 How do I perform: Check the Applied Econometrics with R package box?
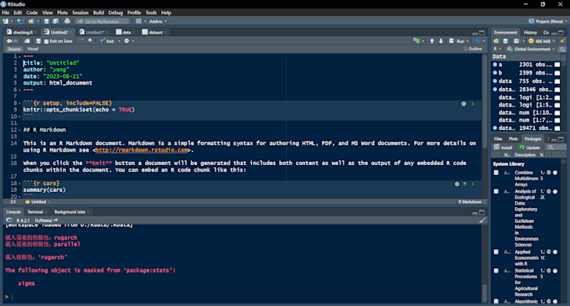[496, 252]
